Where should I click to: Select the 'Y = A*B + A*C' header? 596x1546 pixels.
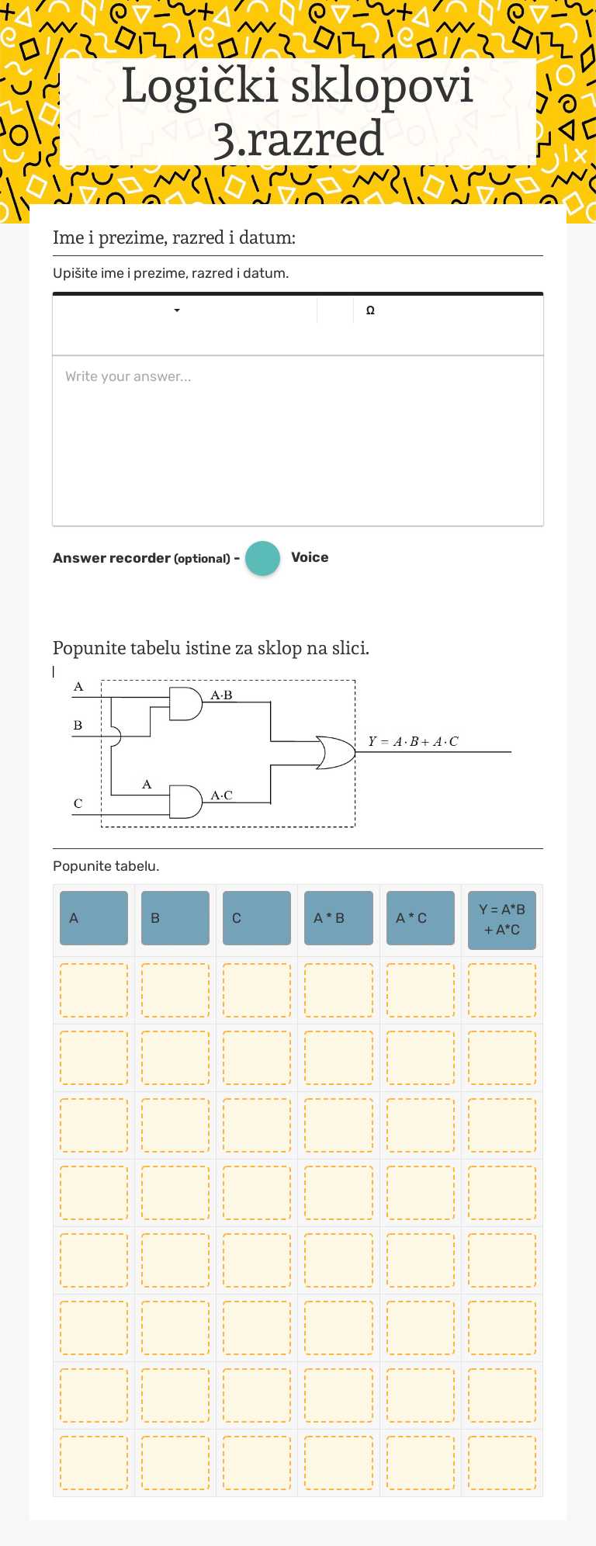(x=501, y=917)
